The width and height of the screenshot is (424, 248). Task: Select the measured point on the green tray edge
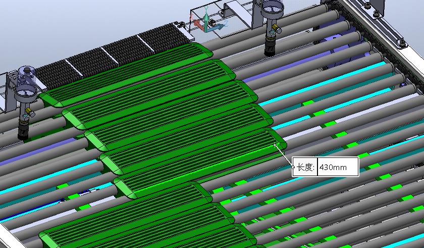[275, 145]
